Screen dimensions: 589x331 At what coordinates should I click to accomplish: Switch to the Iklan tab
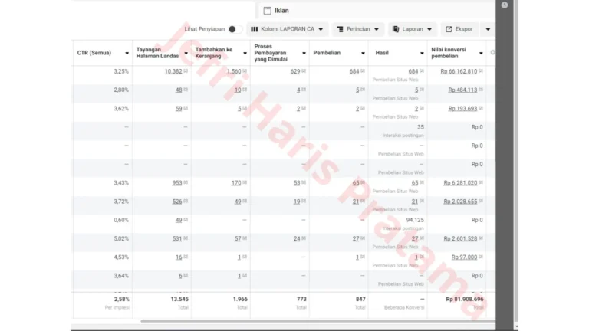(281, 11)
